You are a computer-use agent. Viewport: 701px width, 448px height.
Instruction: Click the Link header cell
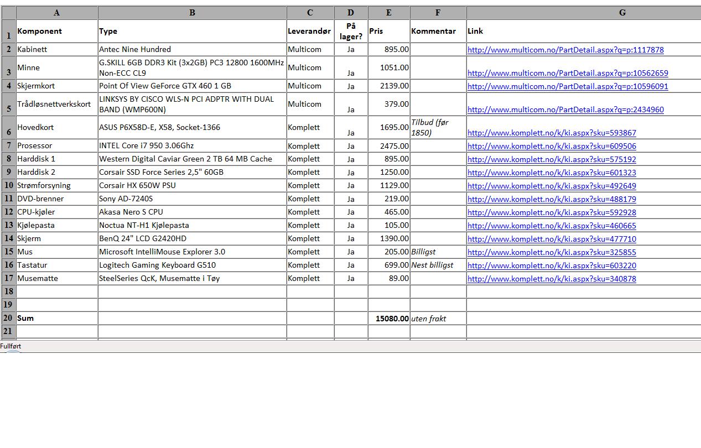click(x=584, y=31)
